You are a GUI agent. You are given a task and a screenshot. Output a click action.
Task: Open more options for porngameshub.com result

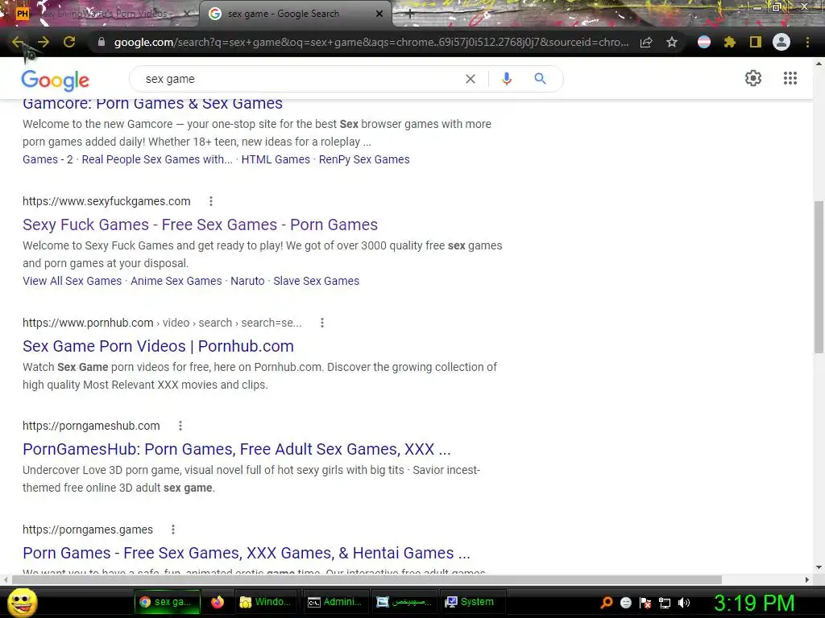(180, 426)
